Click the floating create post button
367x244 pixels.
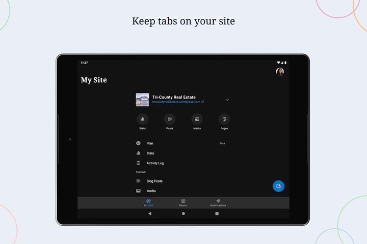(x=278, y=186)
